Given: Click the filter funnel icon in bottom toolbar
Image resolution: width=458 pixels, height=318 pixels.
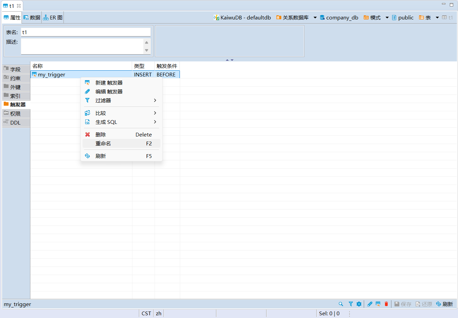Looking at the screenshot, I should (x=350, y=304).
